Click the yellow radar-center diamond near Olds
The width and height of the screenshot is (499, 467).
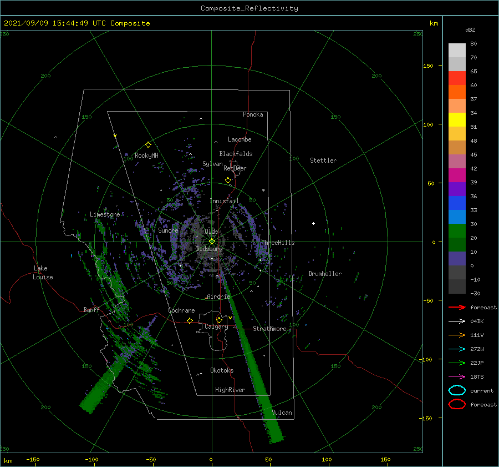tap(212, 242)
